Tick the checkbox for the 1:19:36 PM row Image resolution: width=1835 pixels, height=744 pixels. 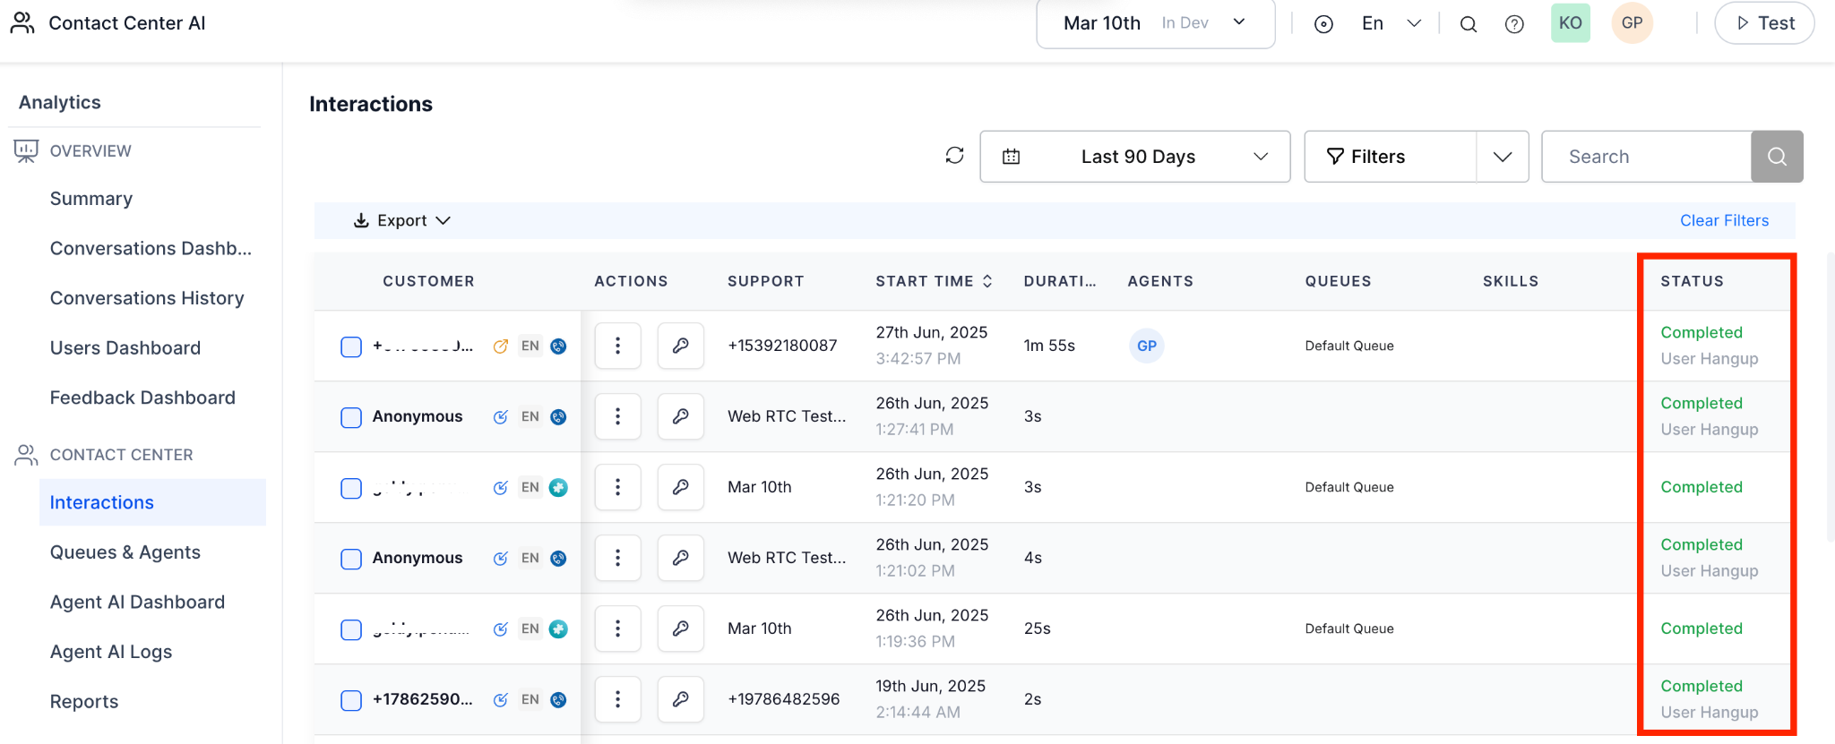tap(351, 629)
